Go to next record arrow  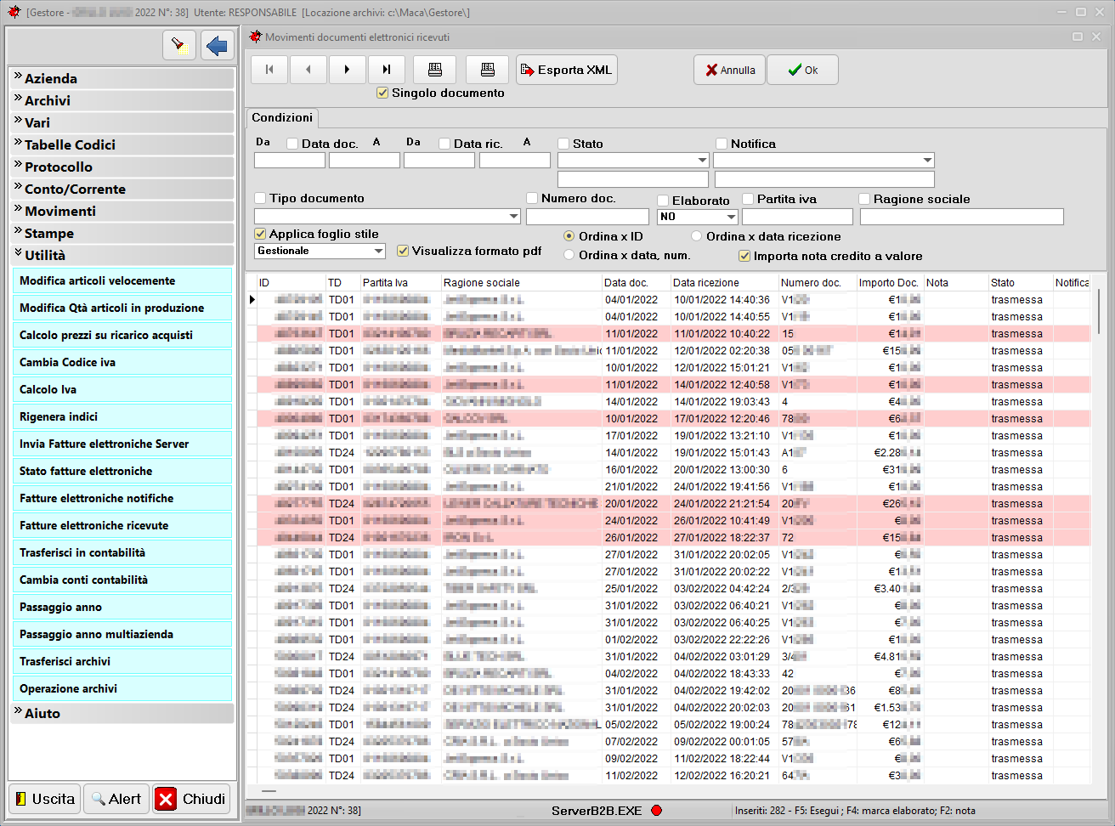(x=347, y=70)
